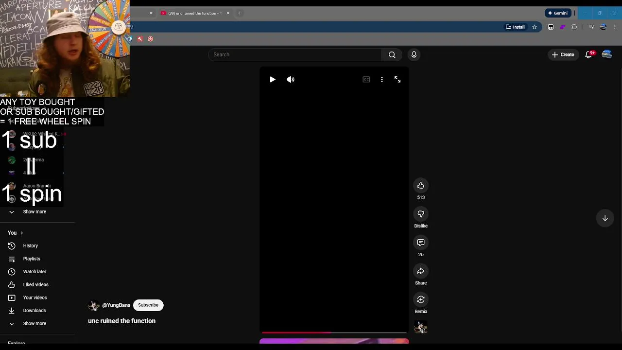Open the red wrench bookmark

coord(140,39)
